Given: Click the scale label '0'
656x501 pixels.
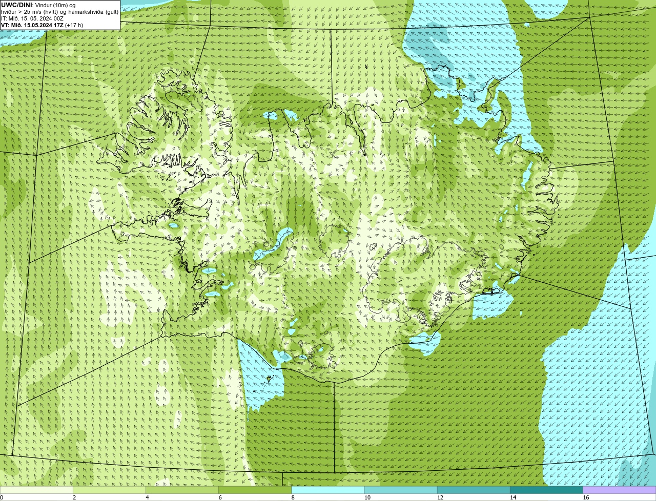Looking at the screenshot, I should (x=2, y=497).
